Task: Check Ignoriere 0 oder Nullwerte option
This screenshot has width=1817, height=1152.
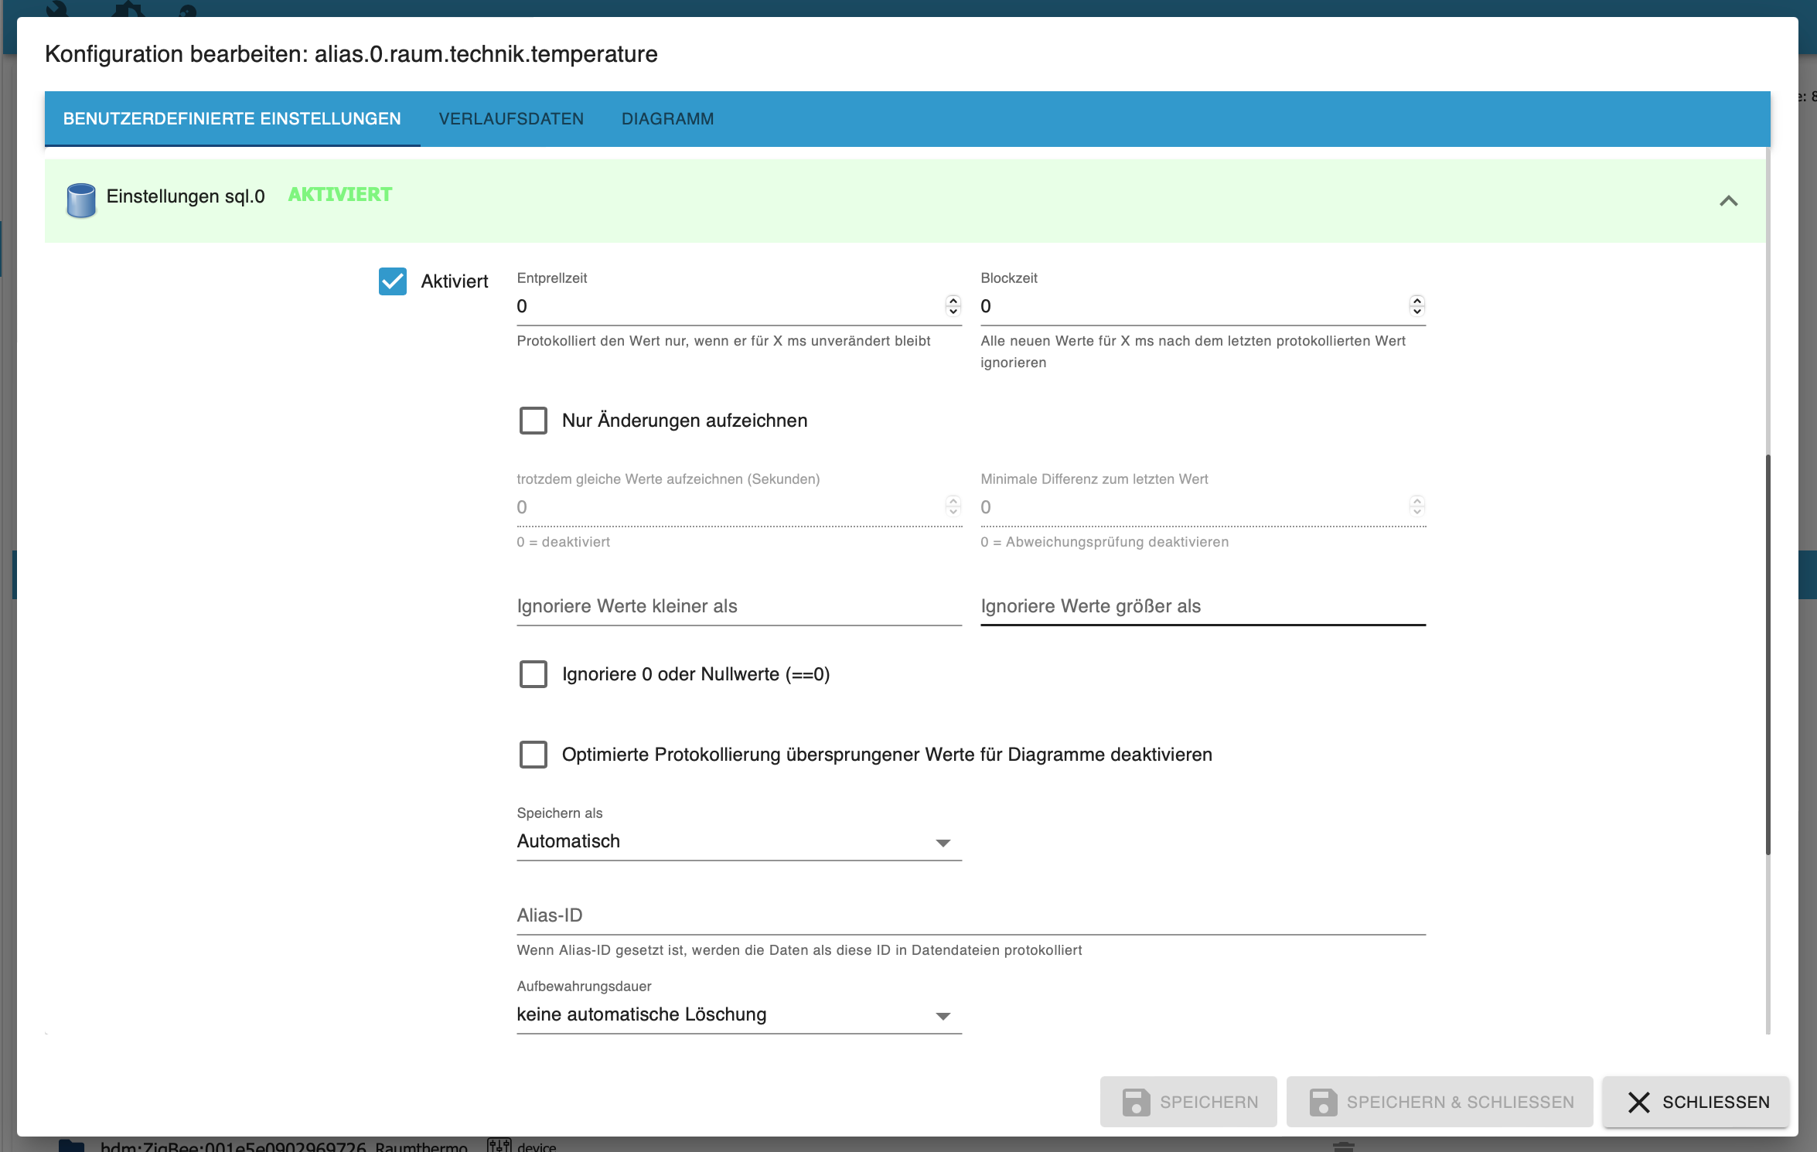Action: click(534, 674)
